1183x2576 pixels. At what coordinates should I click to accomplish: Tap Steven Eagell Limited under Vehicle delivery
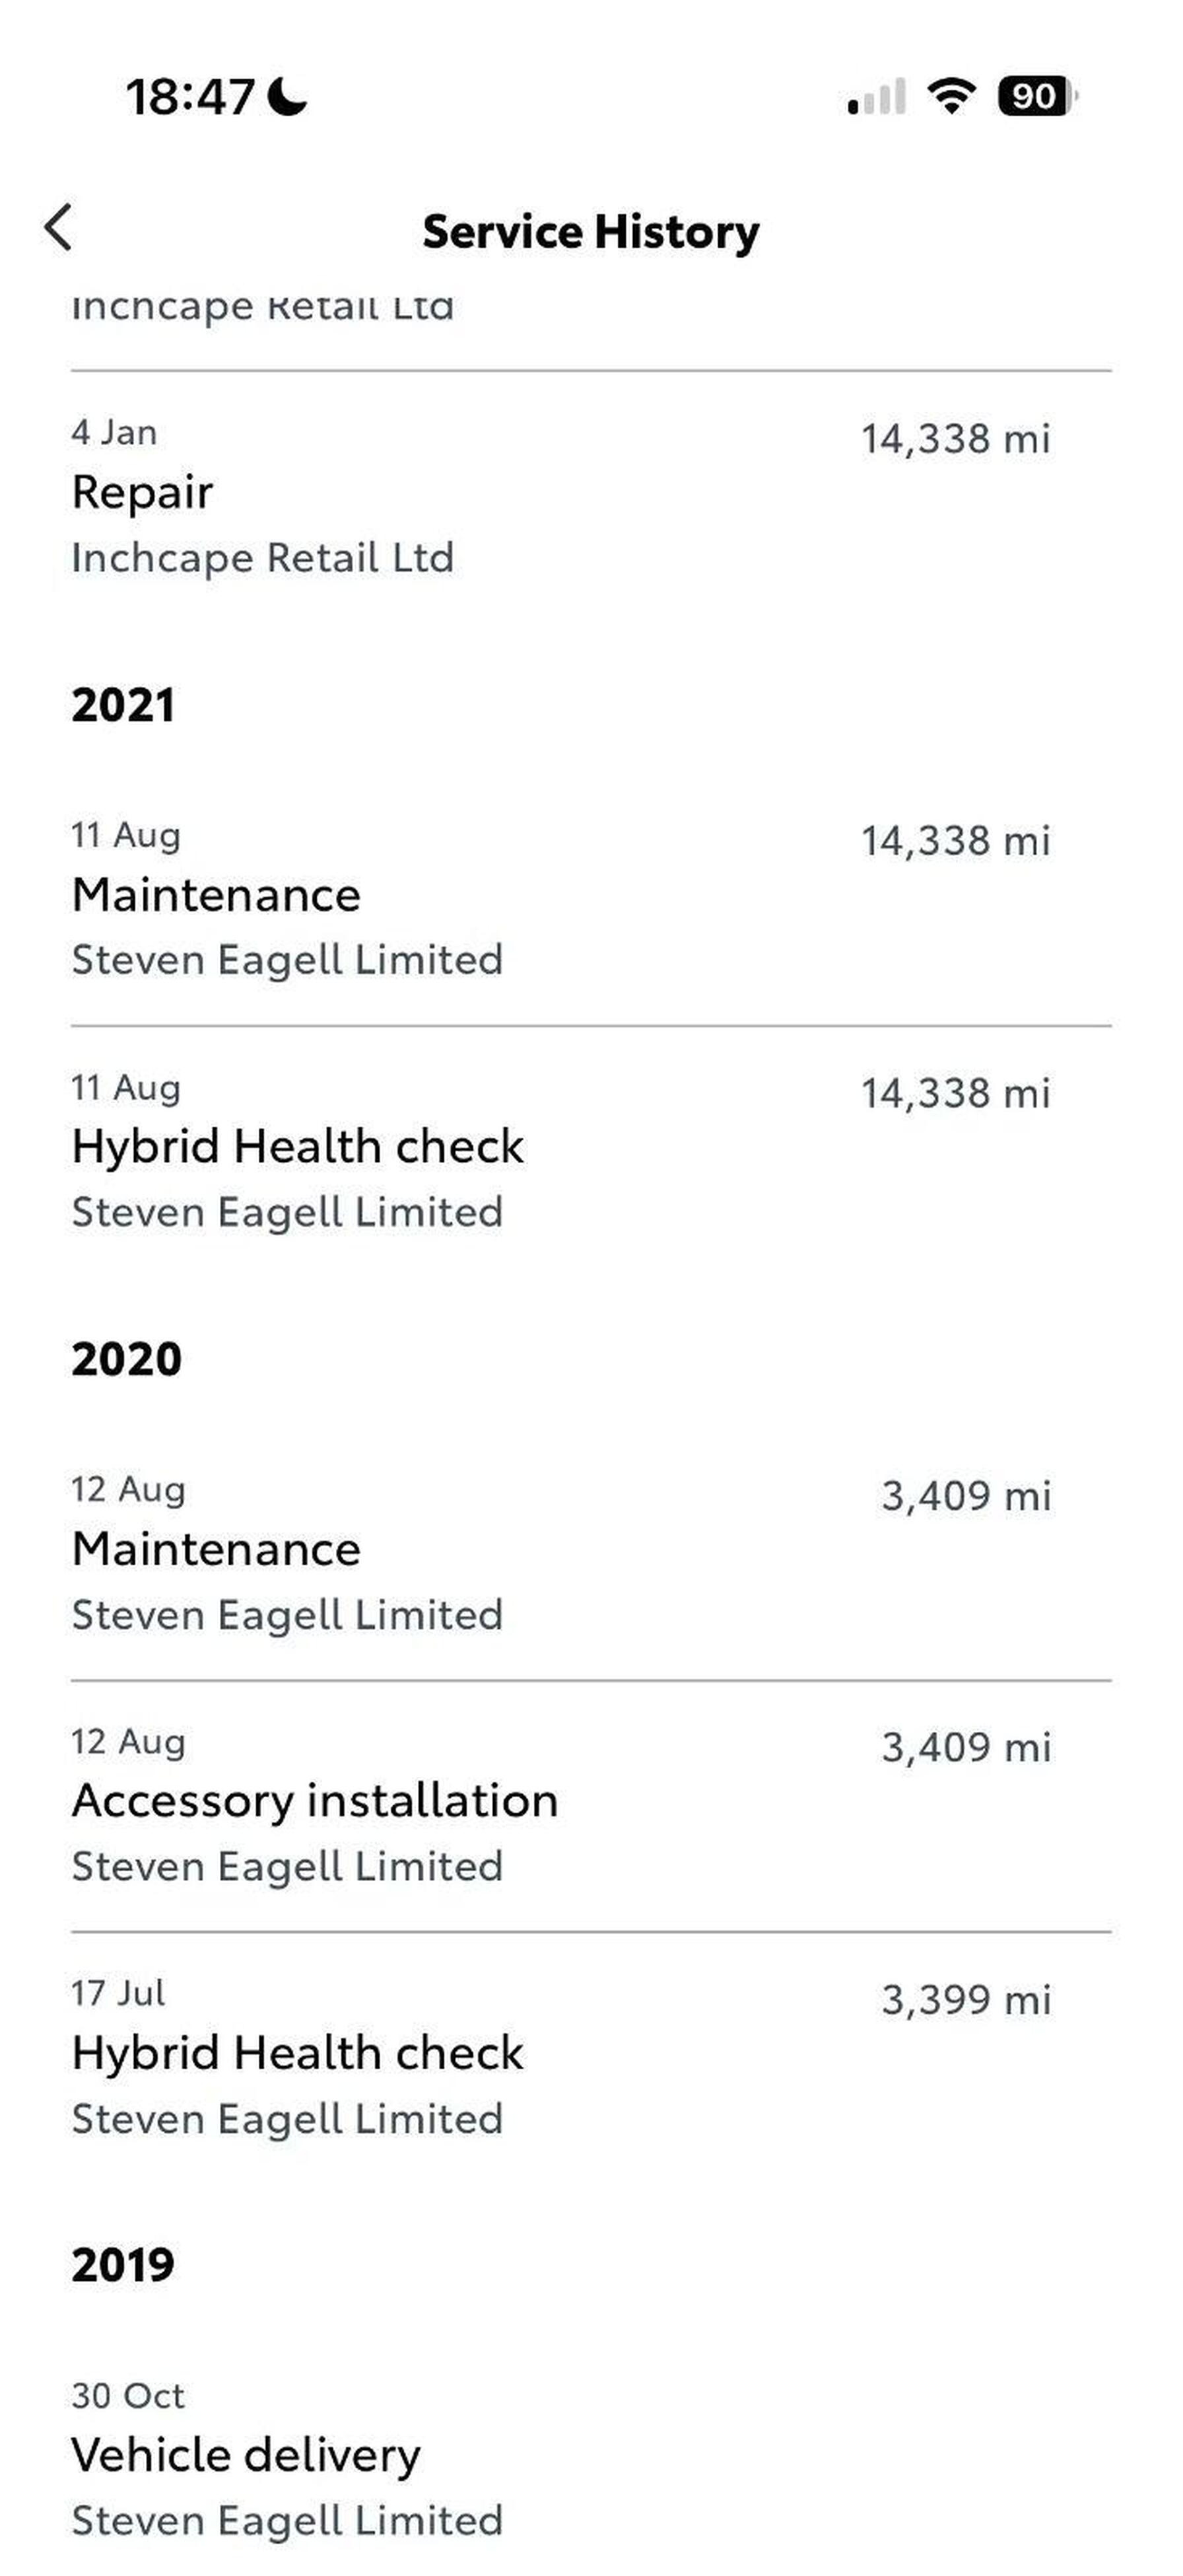pyautogui.click(x=287, y=2520)
